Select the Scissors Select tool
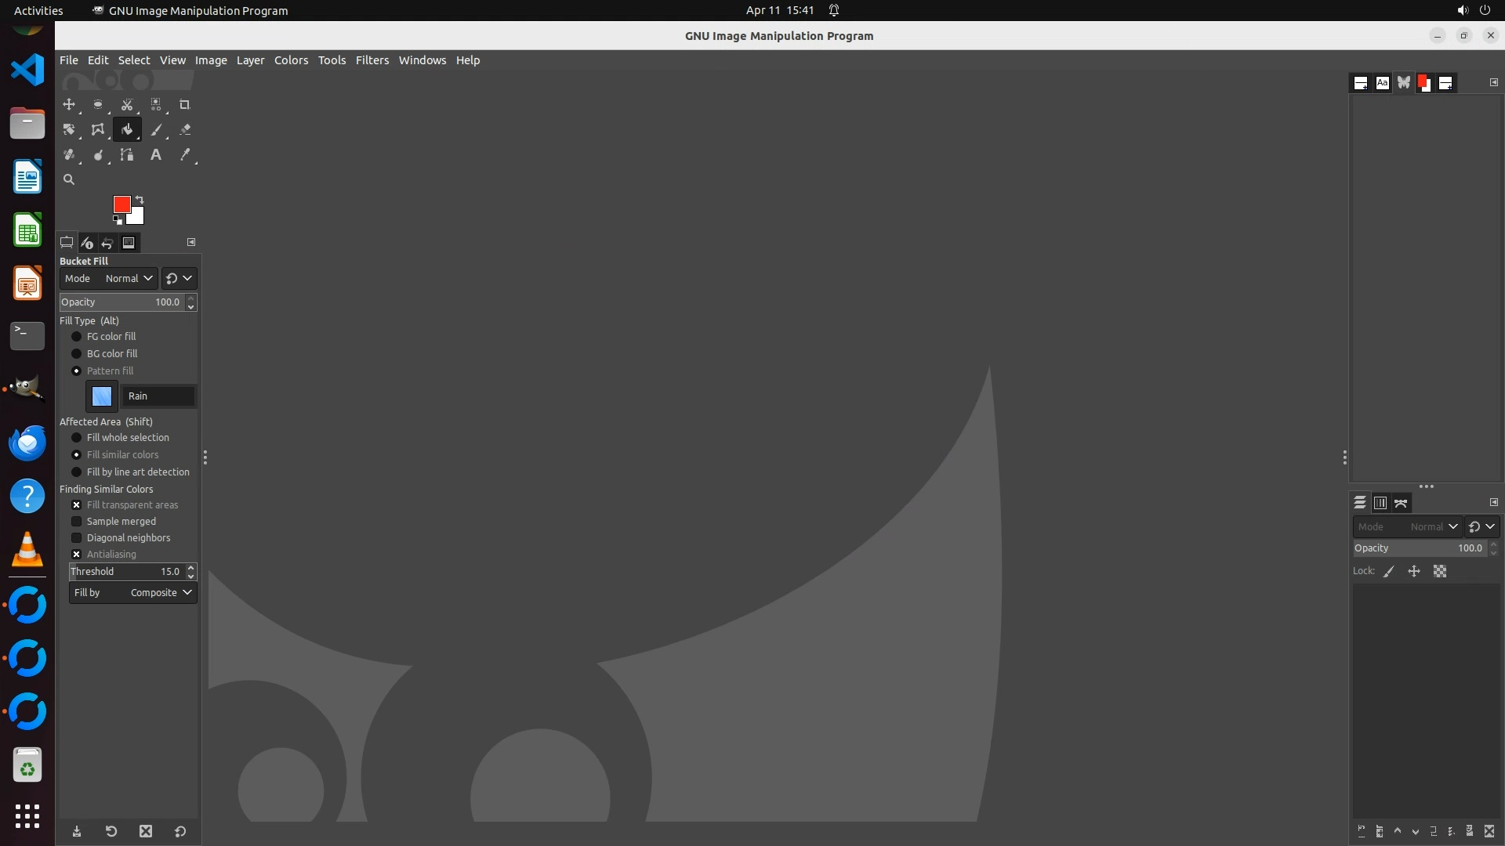This screenshot has height=846, width=1505. [x=127, y=104]
